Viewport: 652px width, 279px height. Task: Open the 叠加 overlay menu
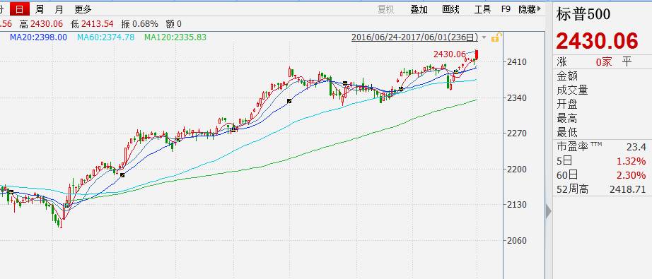pos(419,9)
